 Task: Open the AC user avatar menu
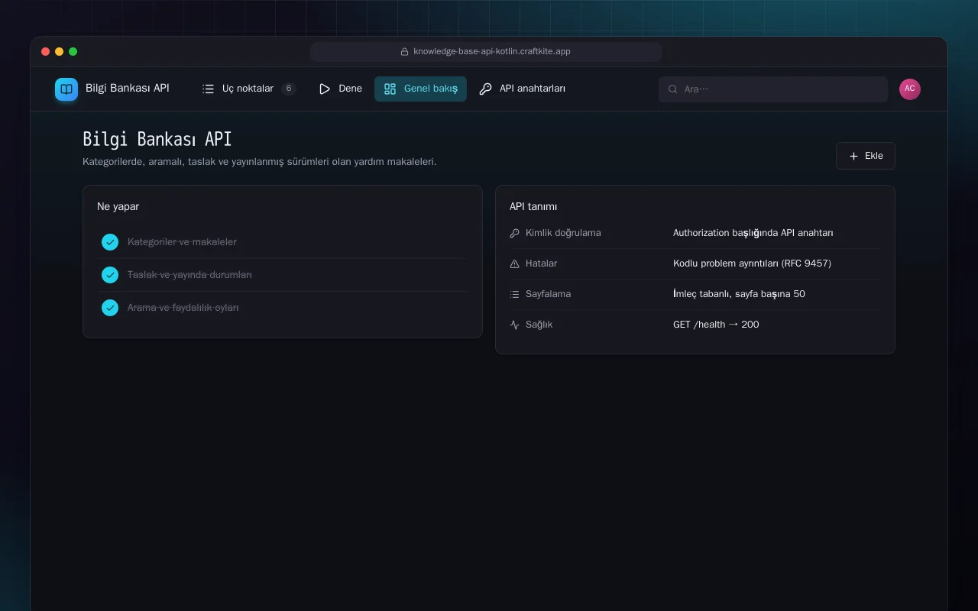click(x=910, y=89)
